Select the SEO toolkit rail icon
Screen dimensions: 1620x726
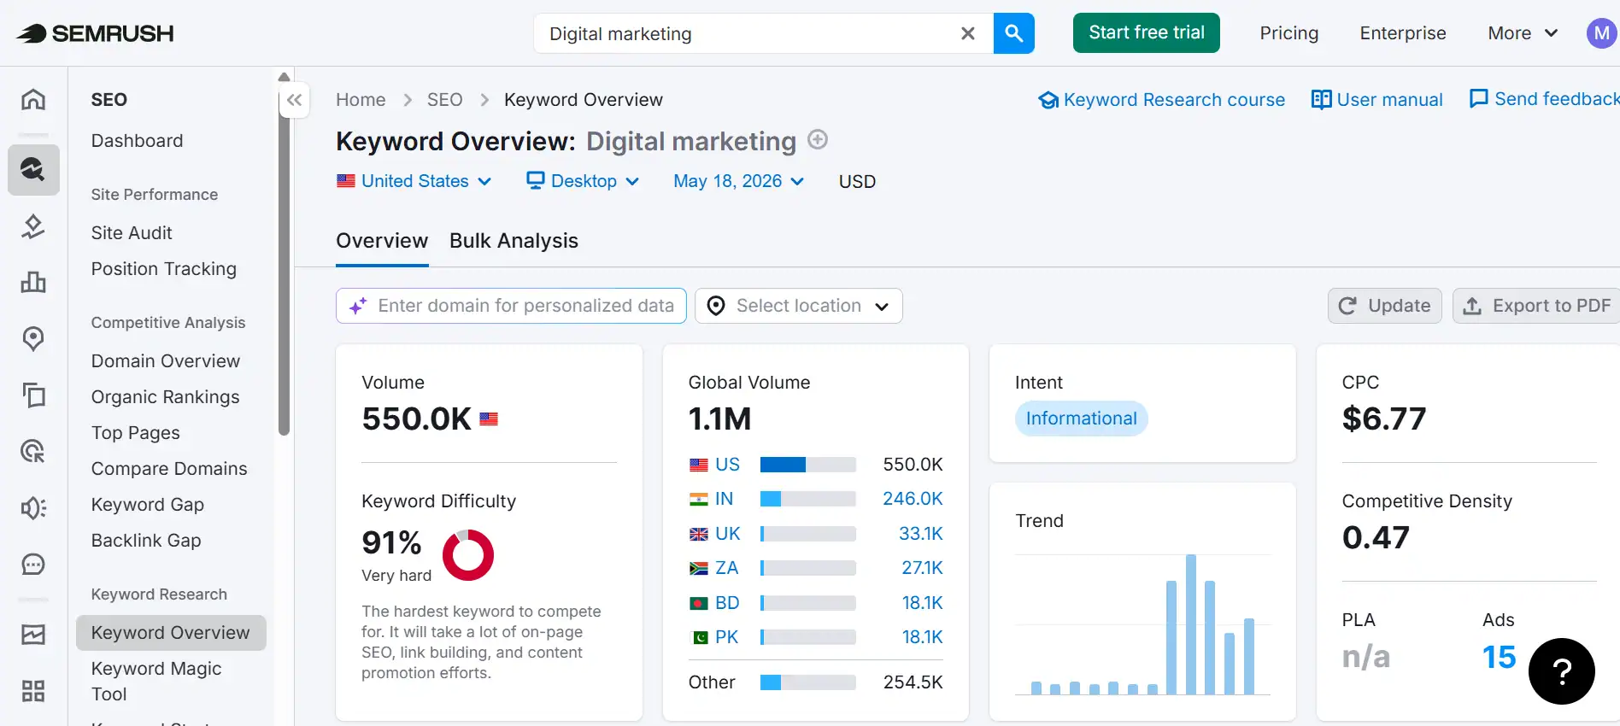pyautogui.click(x=33, y=169)
